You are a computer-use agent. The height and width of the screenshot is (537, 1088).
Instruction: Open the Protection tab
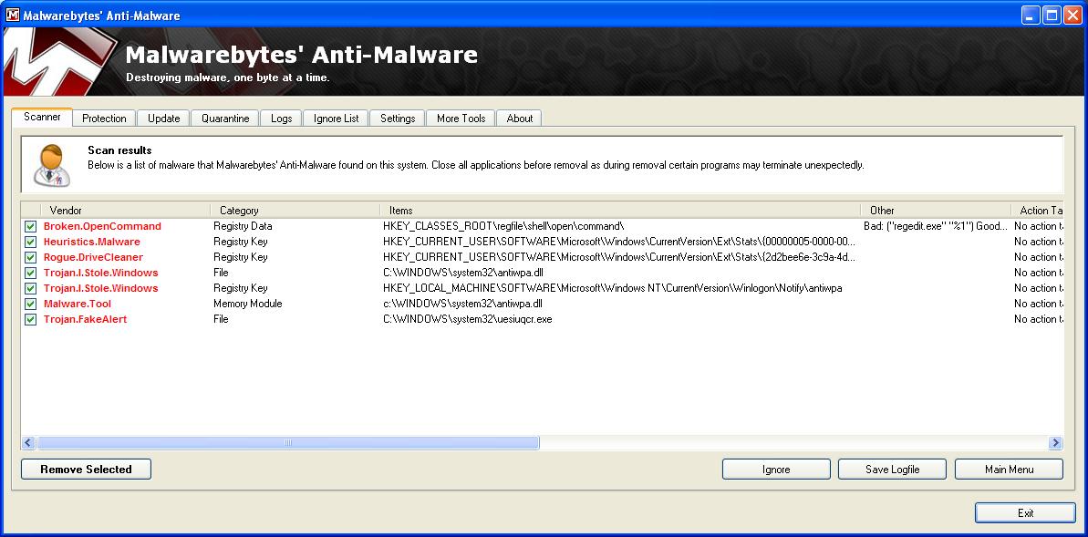104,119
